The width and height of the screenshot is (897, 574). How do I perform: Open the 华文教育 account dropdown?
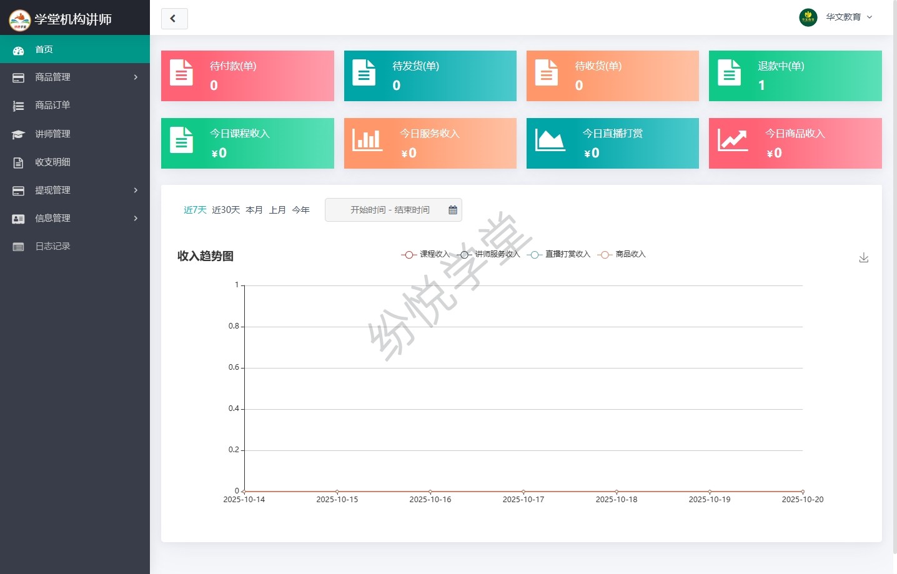[x=850, y=17]
